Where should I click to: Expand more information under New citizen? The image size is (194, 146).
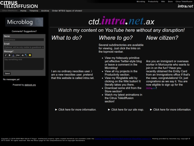pos(171,110)
